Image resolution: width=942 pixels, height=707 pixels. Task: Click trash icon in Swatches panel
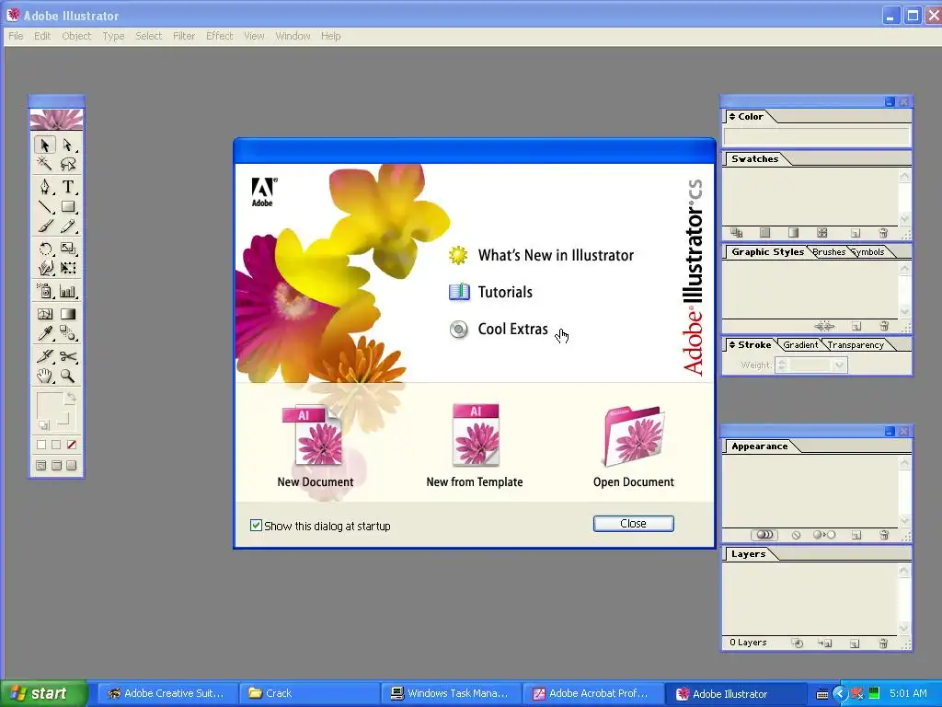coord(883,233)
